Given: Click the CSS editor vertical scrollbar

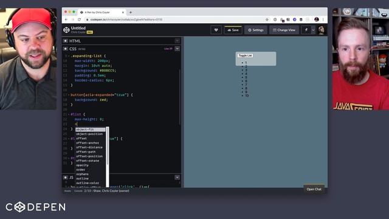Looking at the screenshot, I should tap(180, 97).
